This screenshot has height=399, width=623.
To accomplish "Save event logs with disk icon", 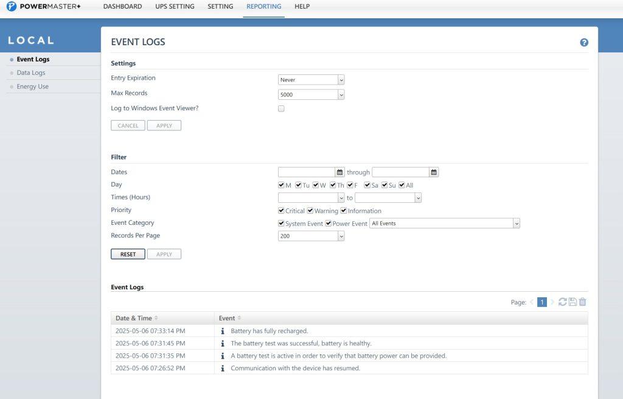I will point(573,302).
